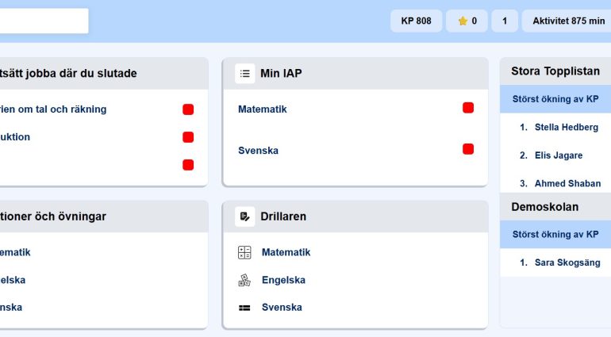The image size is (611, 337).
Task: Open Engelska in Drillaren
Action: click(283, 280)
